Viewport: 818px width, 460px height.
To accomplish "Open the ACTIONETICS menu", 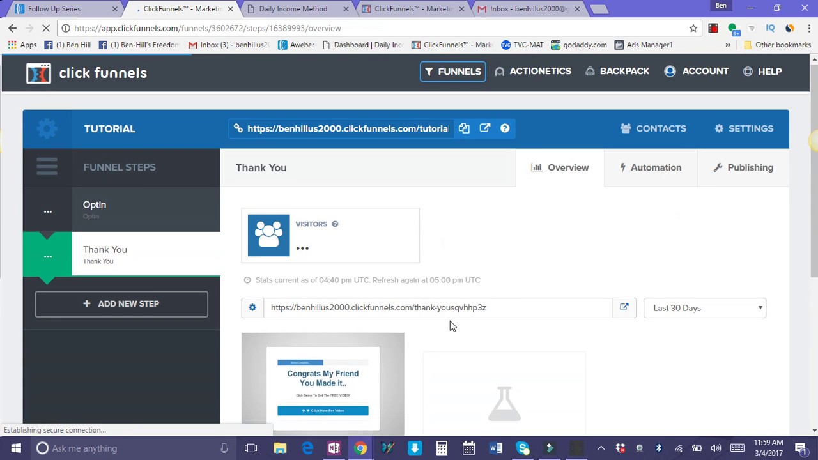I will click(533, 72).
